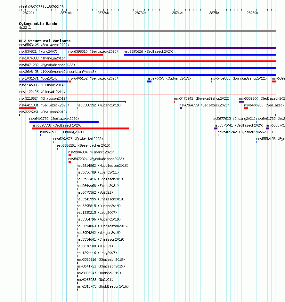
Task: Open nsv3534641 (Chaisson2019) label
Action: click(x=101, y=240)
